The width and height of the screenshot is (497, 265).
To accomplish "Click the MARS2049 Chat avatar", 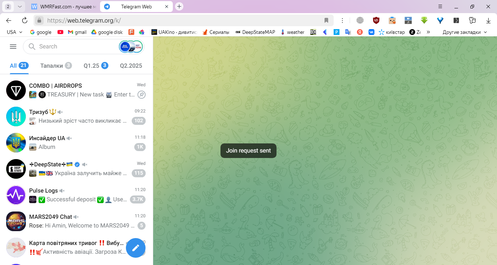I will click(x=16, y=221).
